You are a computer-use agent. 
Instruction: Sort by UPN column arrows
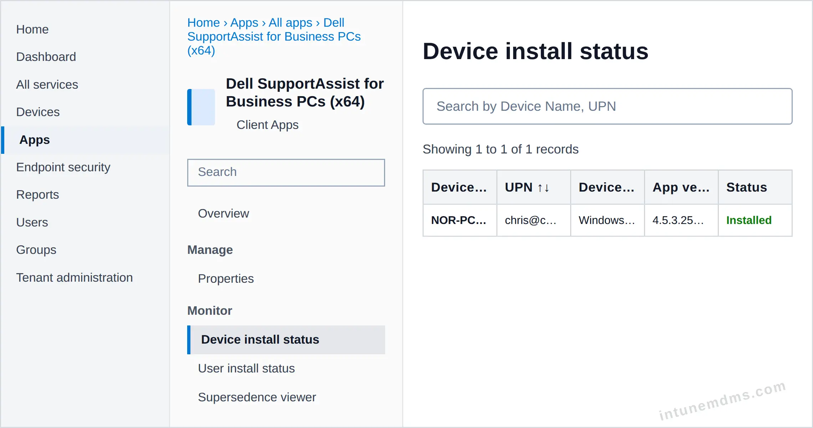click(x=543, y=188)
